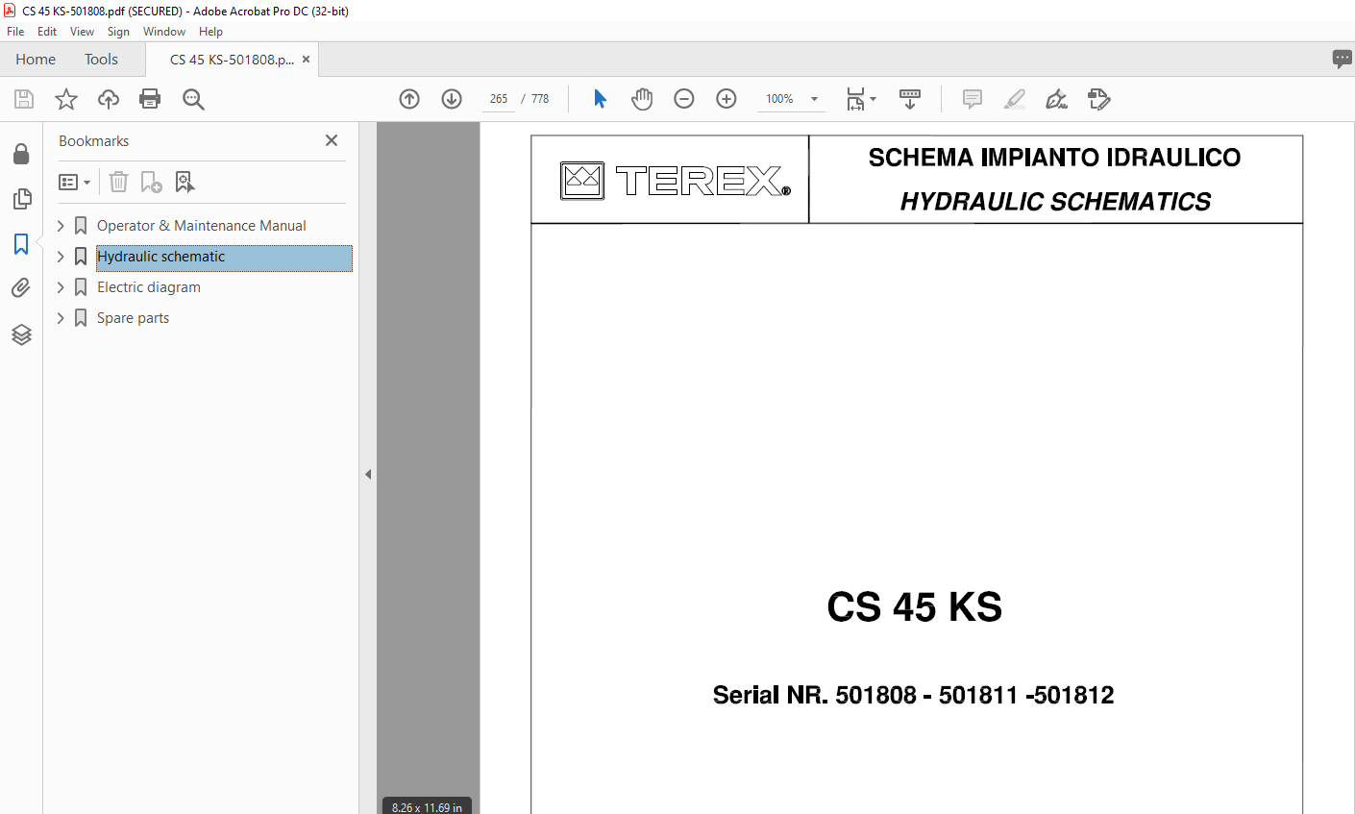Click the 778 total page count
Viewport: 1355px width, 814px height.
pos(540,99)
